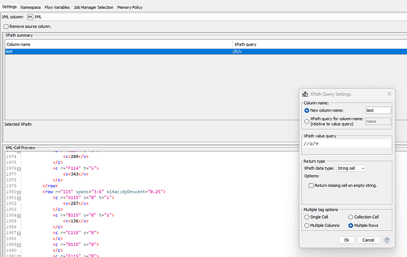Collapse the row r="115" fold marker
This screenshot has width=407, height=257.
pos(19,192)
